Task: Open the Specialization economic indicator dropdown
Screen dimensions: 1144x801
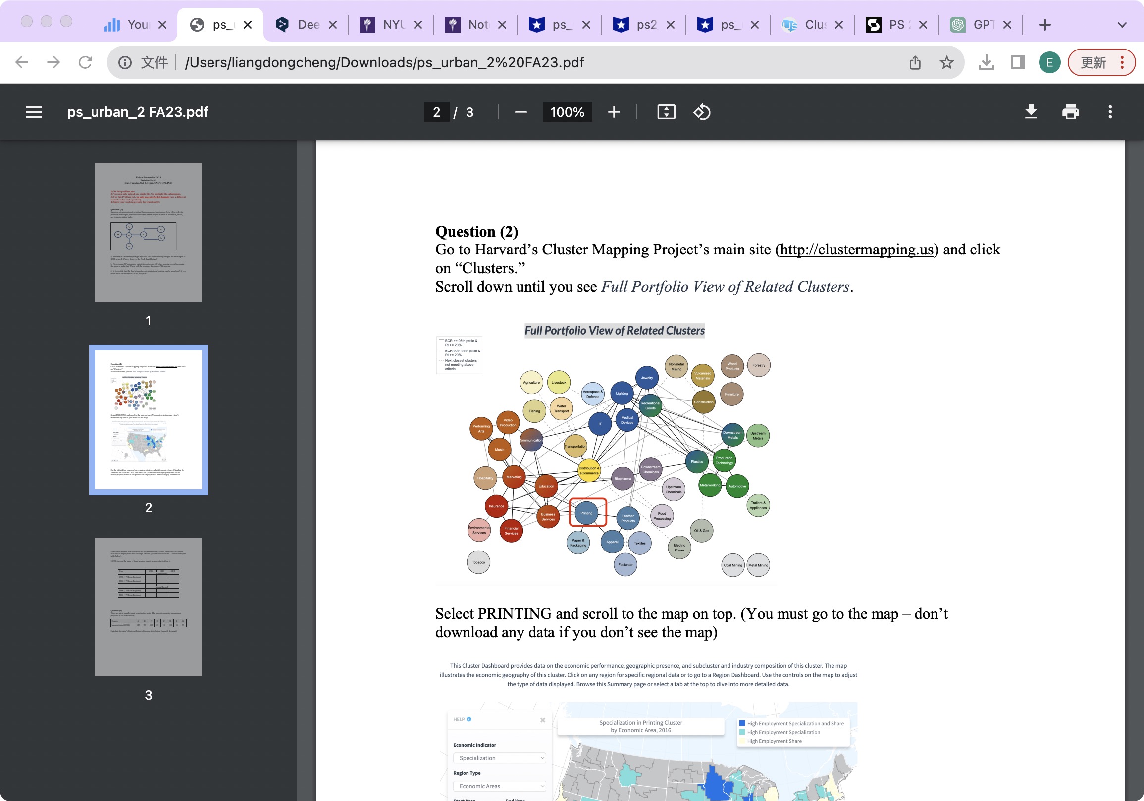Action: point(500,757)
